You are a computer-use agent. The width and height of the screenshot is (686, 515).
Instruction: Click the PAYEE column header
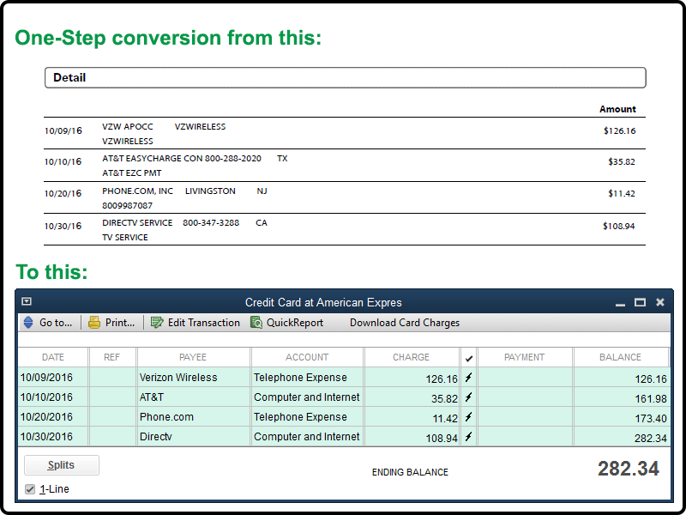click(193, 357)
